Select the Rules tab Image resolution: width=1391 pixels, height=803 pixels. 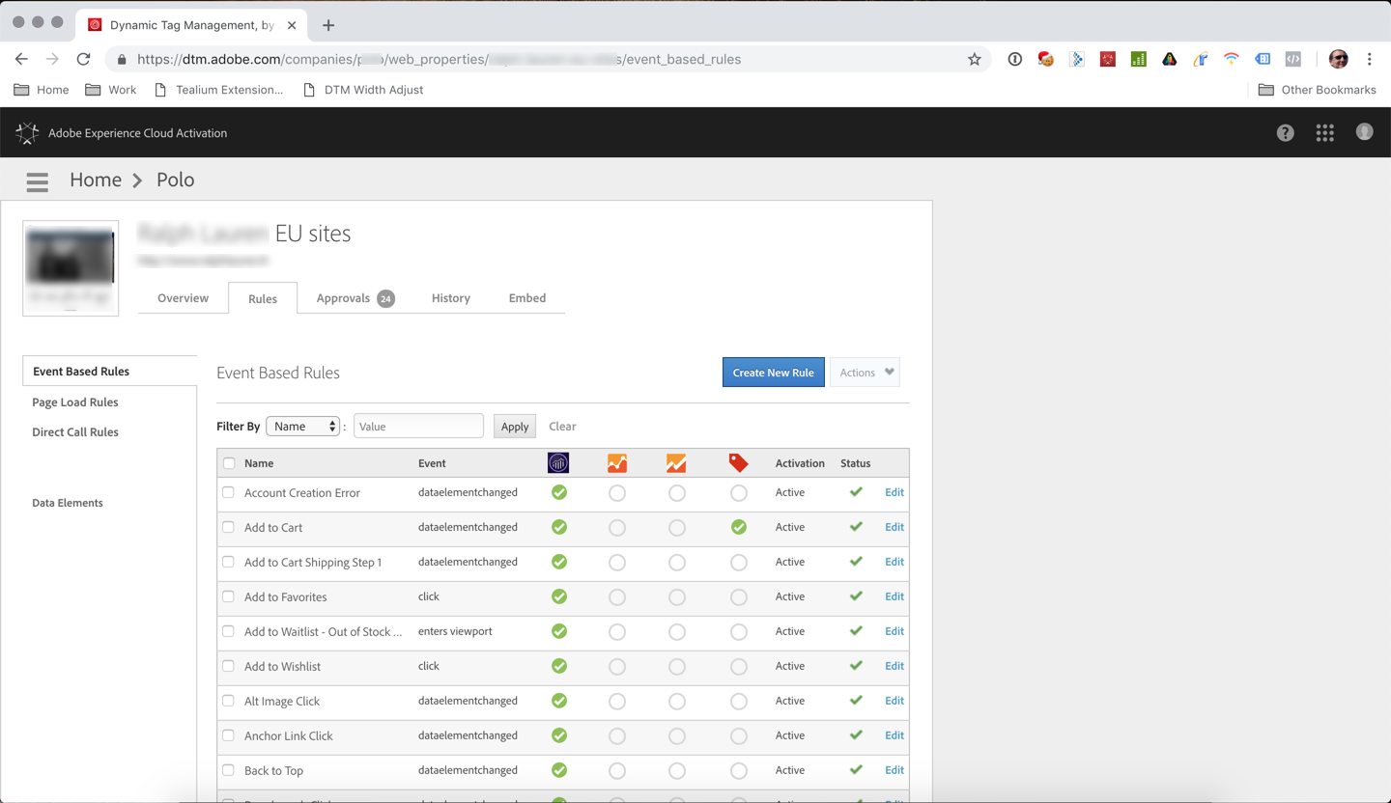[263, 298]
